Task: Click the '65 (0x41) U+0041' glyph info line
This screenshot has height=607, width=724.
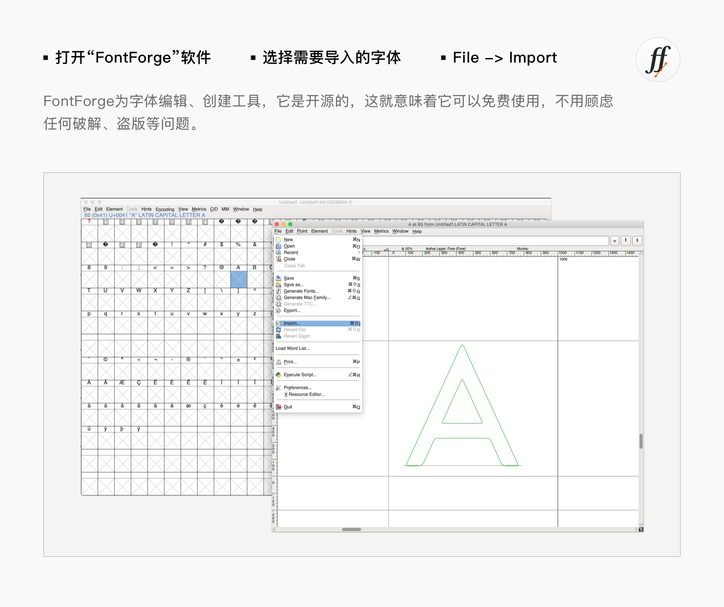Action: [x=145, y=215]
